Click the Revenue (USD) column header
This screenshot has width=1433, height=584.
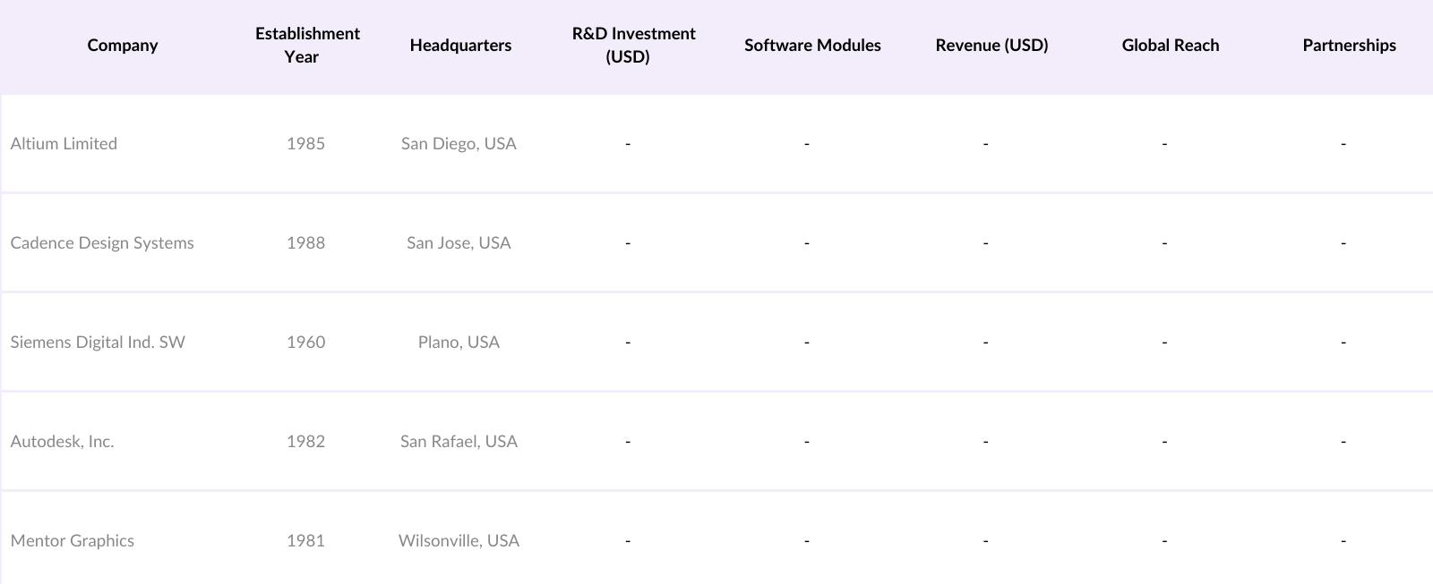(x=991, y=46)
